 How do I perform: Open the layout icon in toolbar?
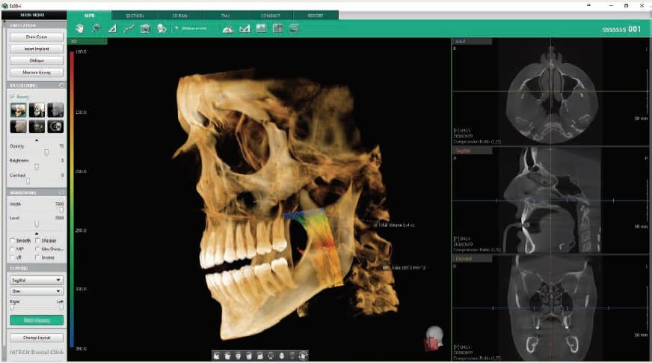pyautogui.click(x=277, y=28)
